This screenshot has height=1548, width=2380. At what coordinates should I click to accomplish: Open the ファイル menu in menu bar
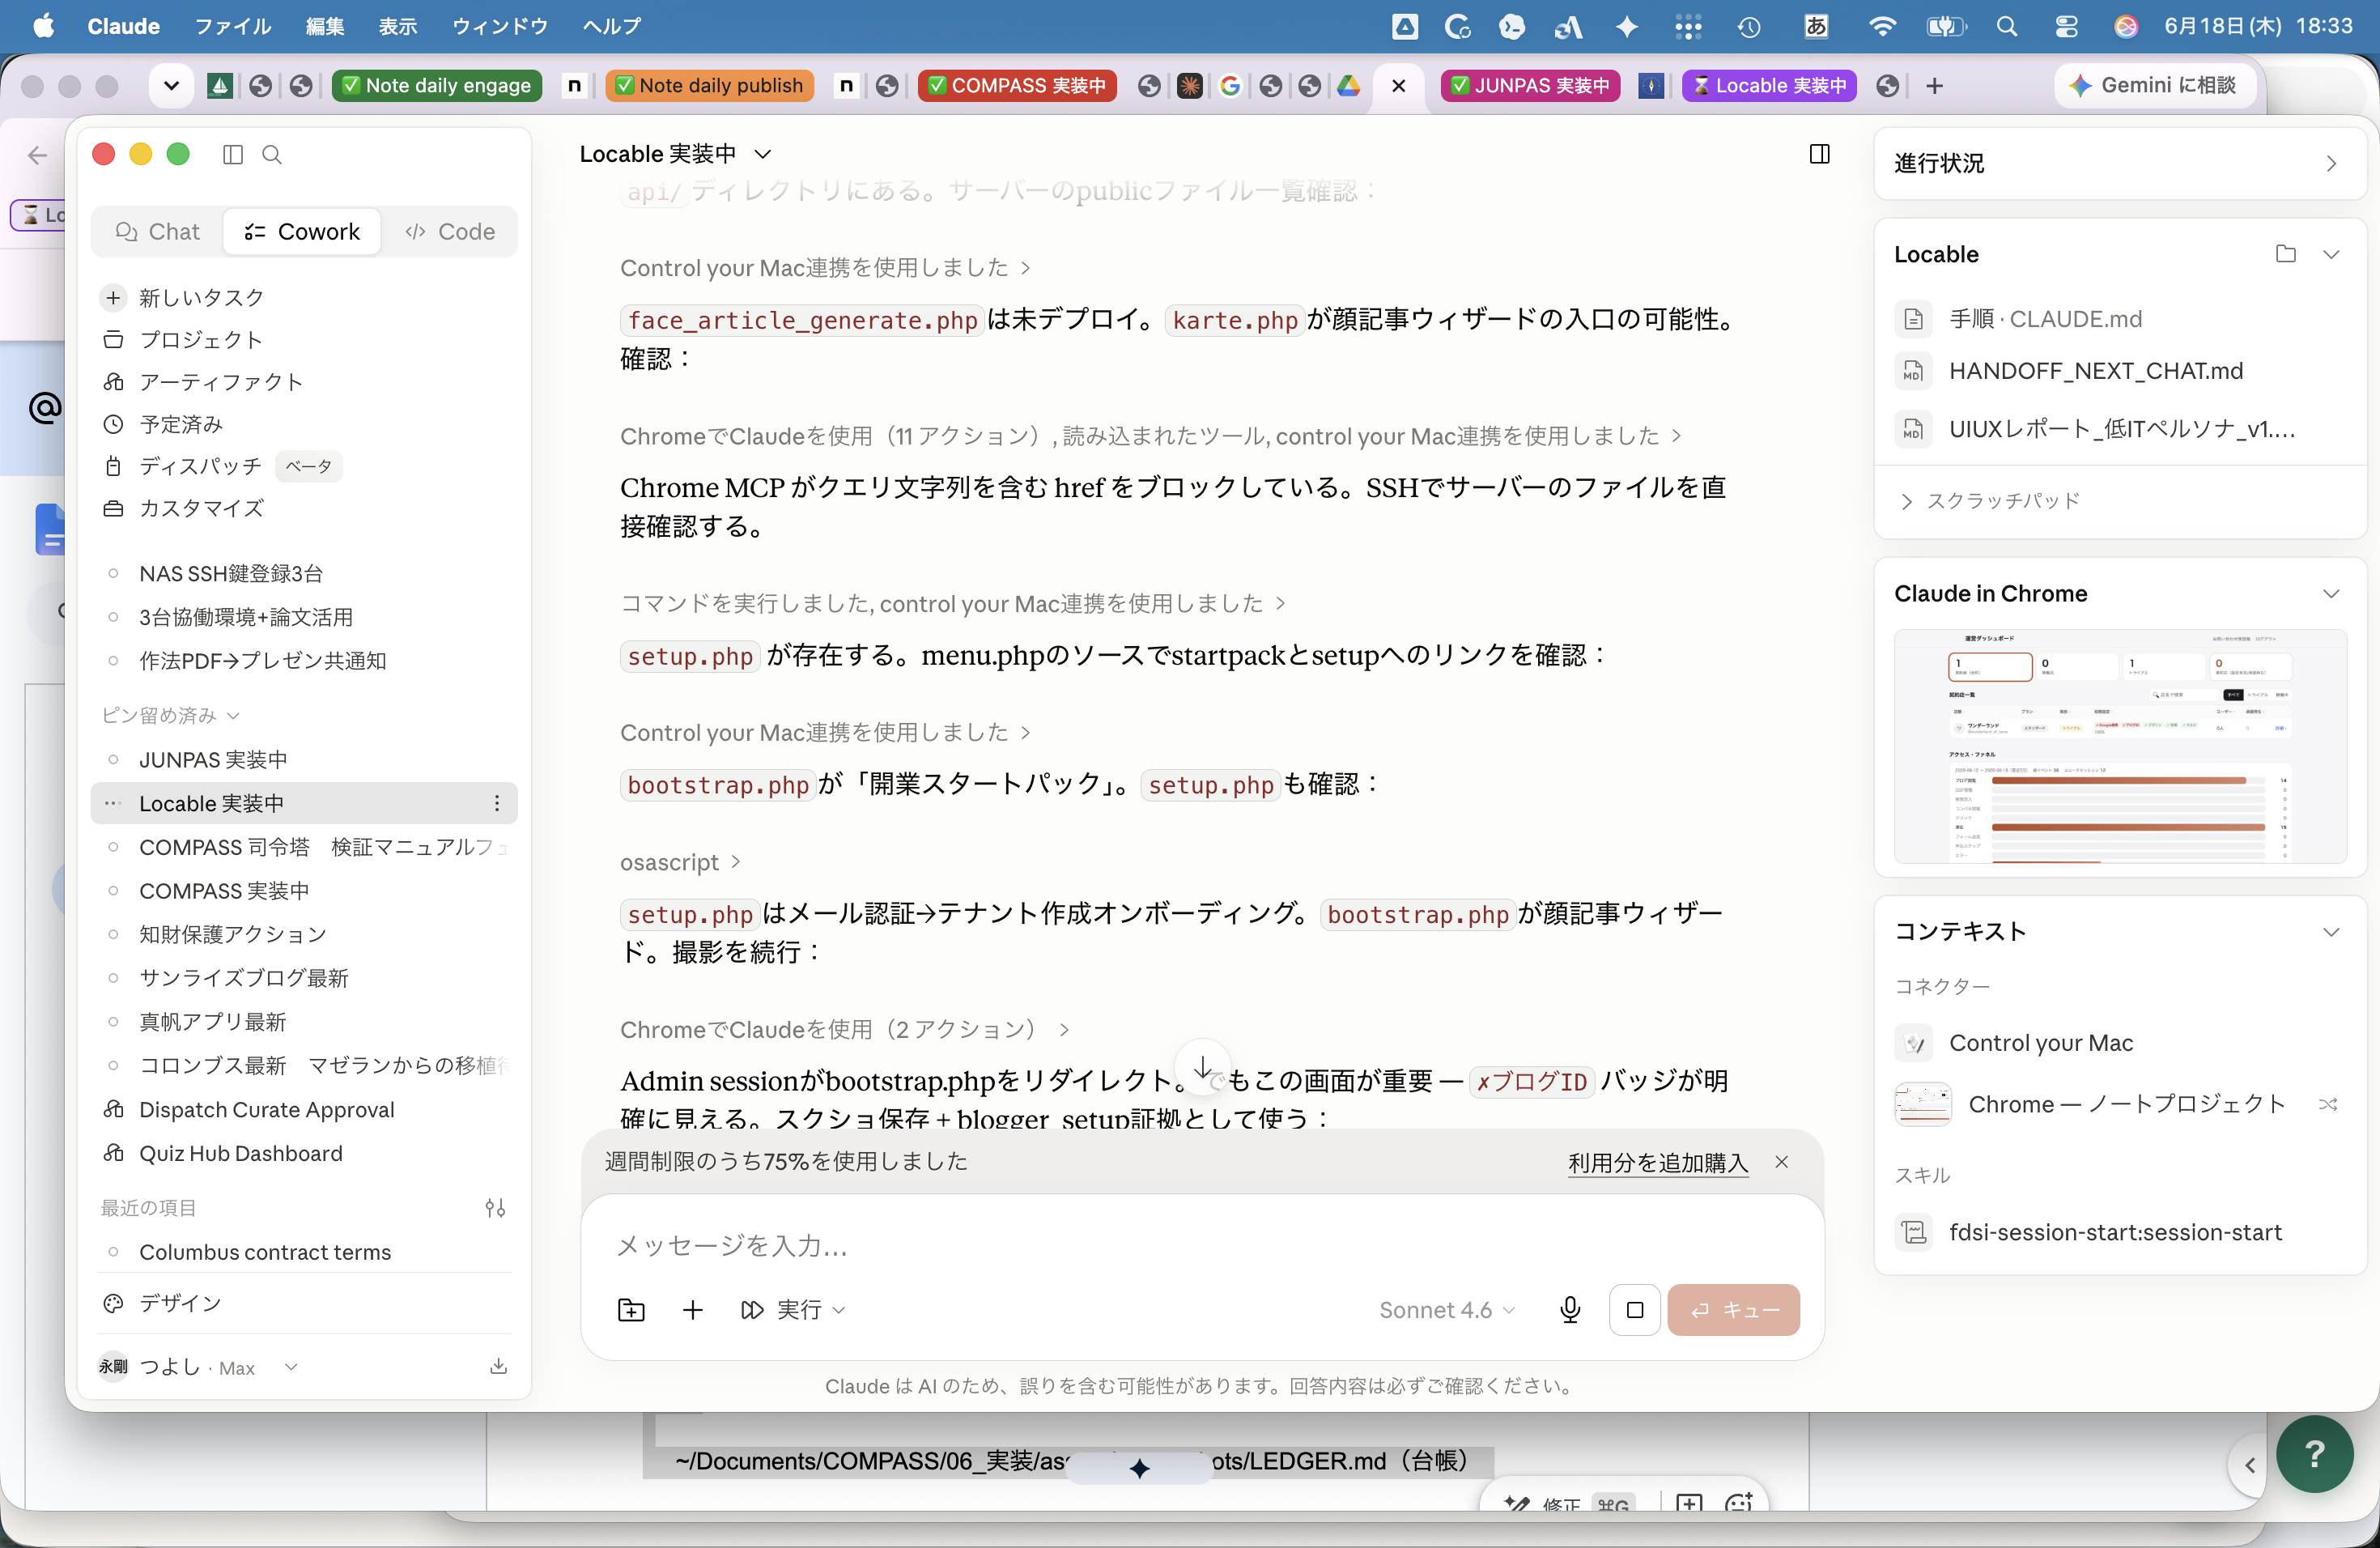pyautogui.click(x=232, y=26)
